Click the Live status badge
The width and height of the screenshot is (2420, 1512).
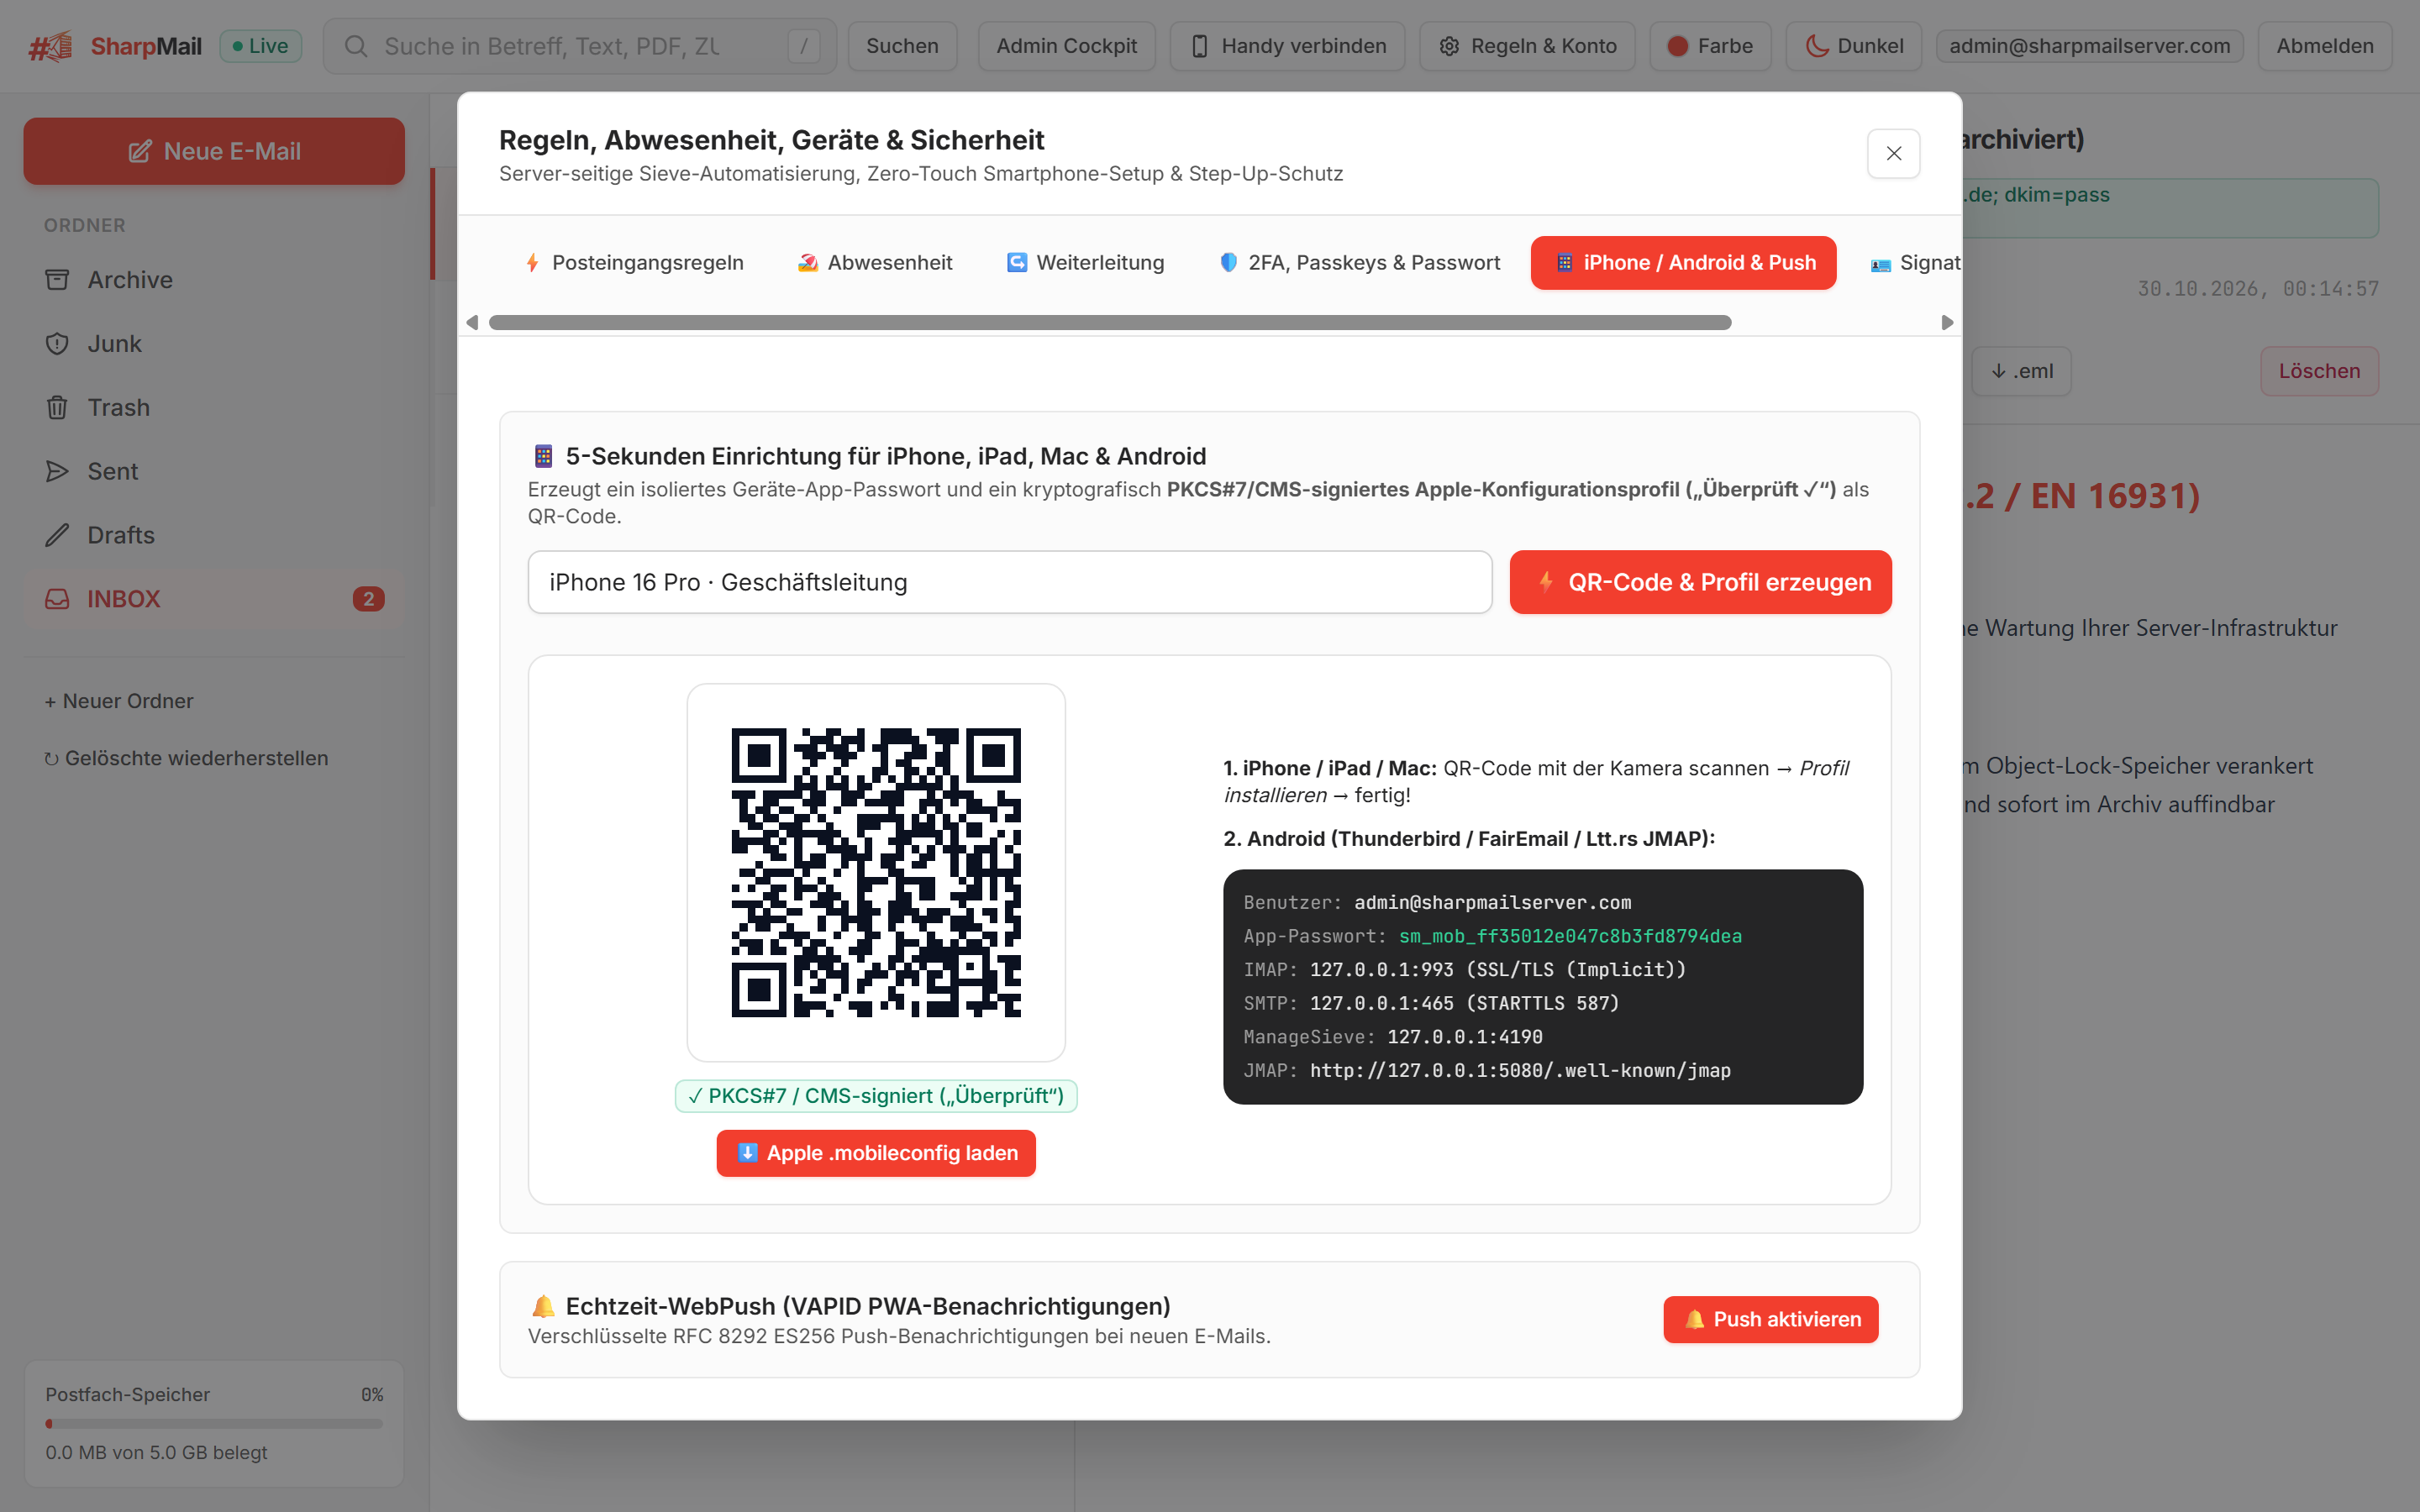(x=260, y=46)
